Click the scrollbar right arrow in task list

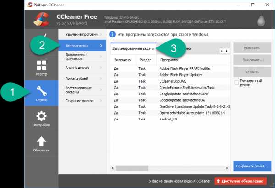227,168
